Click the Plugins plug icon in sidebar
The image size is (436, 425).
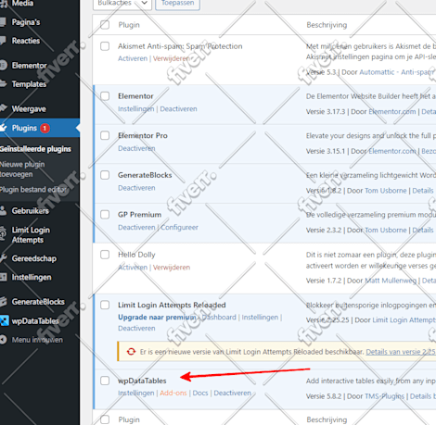[x=3, y=128]
